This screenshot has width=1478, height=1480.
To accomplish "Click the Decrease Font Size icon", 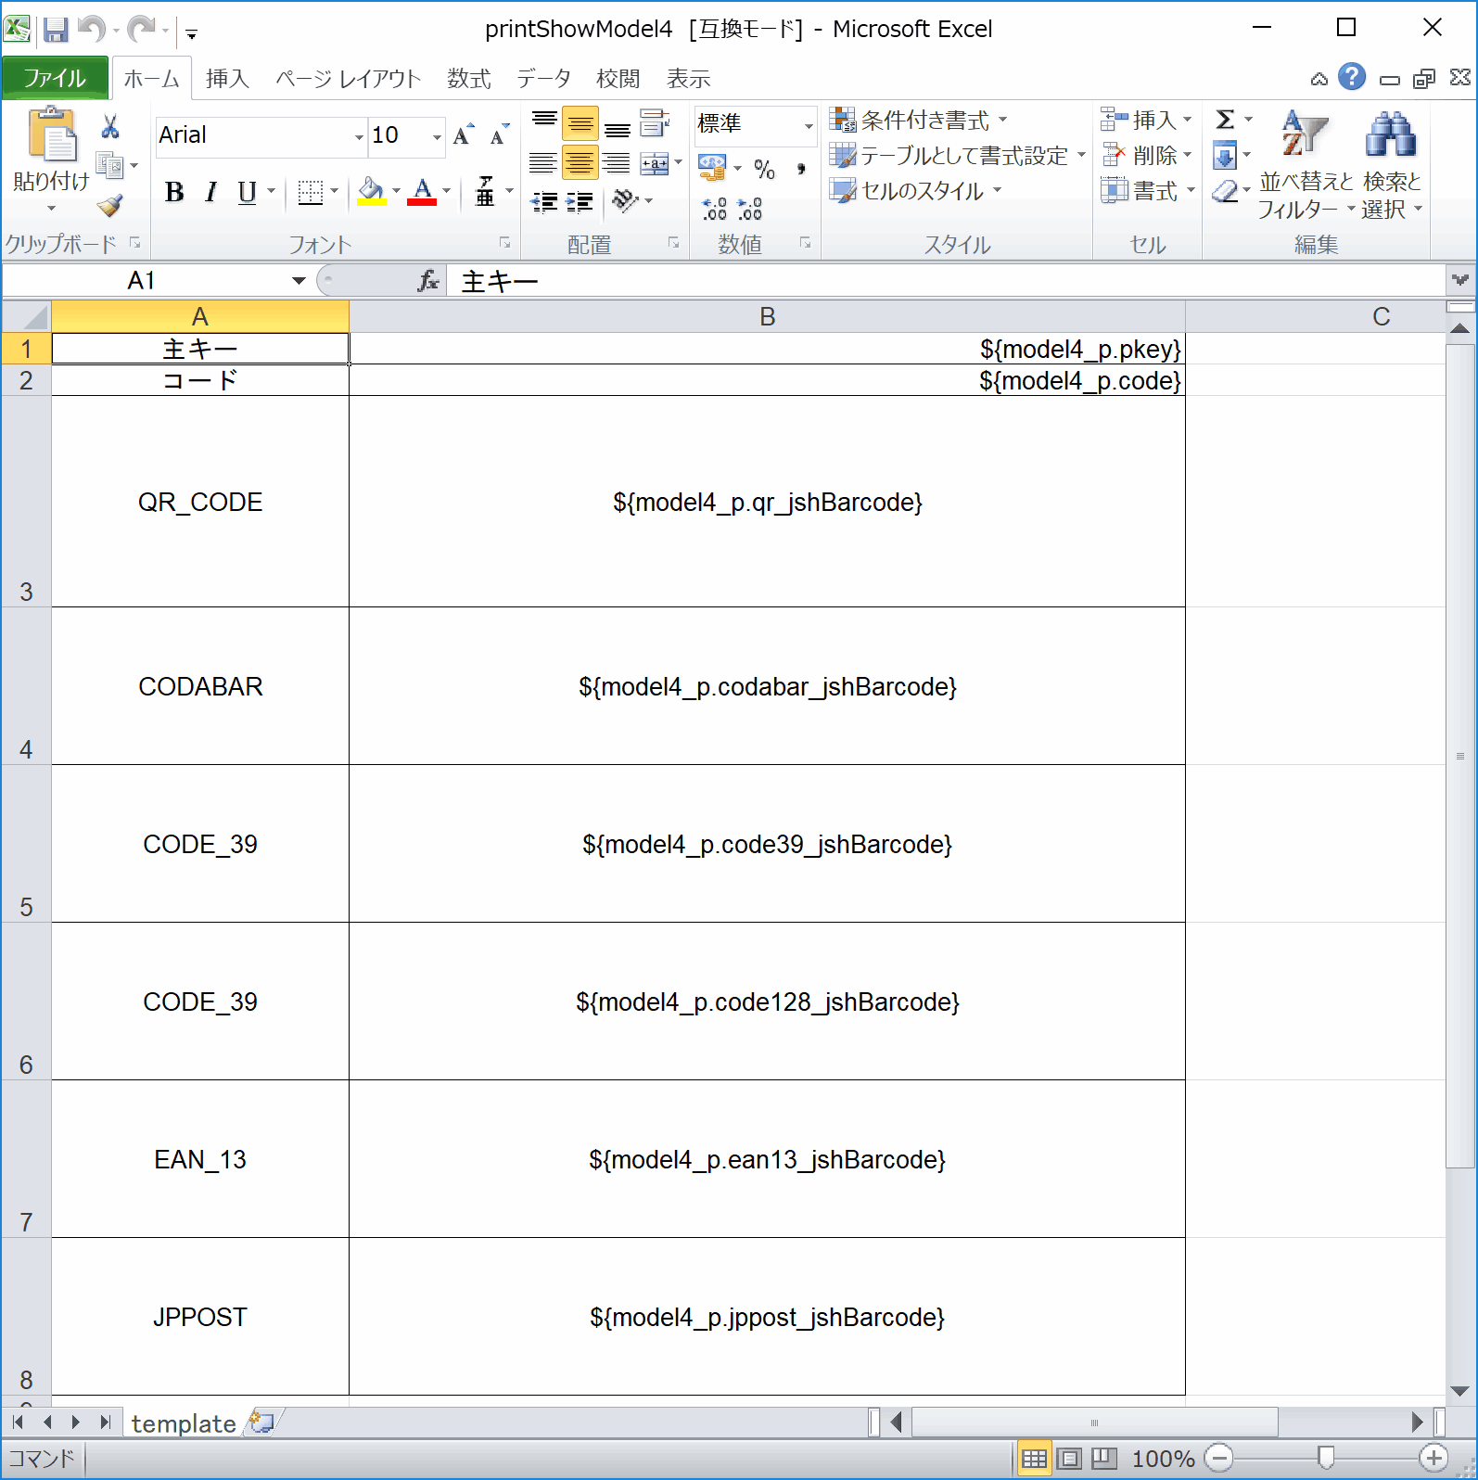I will coord(500,135).
